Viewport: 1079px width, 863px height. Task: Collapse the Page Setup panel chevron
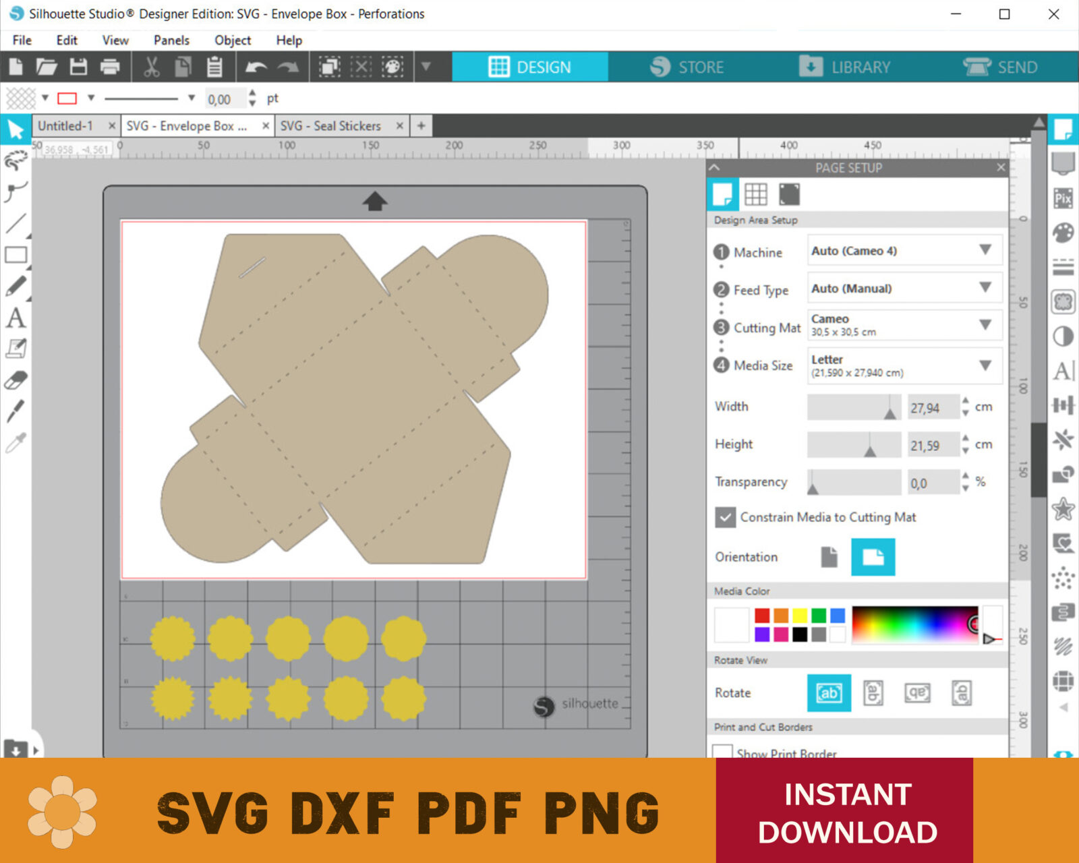(715, 167)
